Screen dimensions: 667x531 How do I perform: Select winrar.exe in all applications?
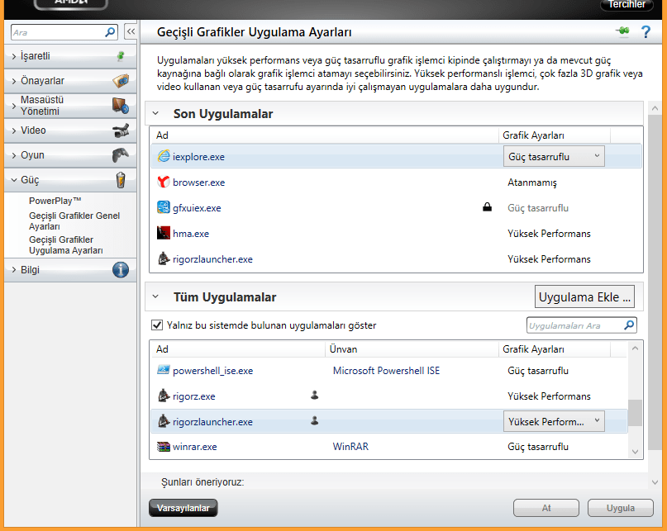pyautogui.click(x=195, y=447)
